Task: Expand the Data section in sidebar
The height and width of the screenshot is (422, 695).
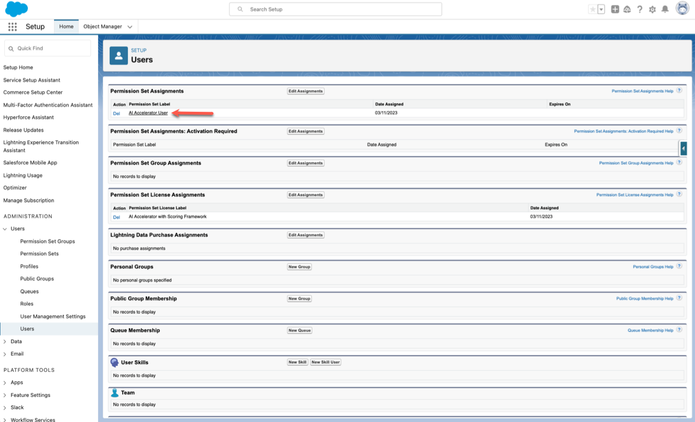Action: click(x=5, y=341)
